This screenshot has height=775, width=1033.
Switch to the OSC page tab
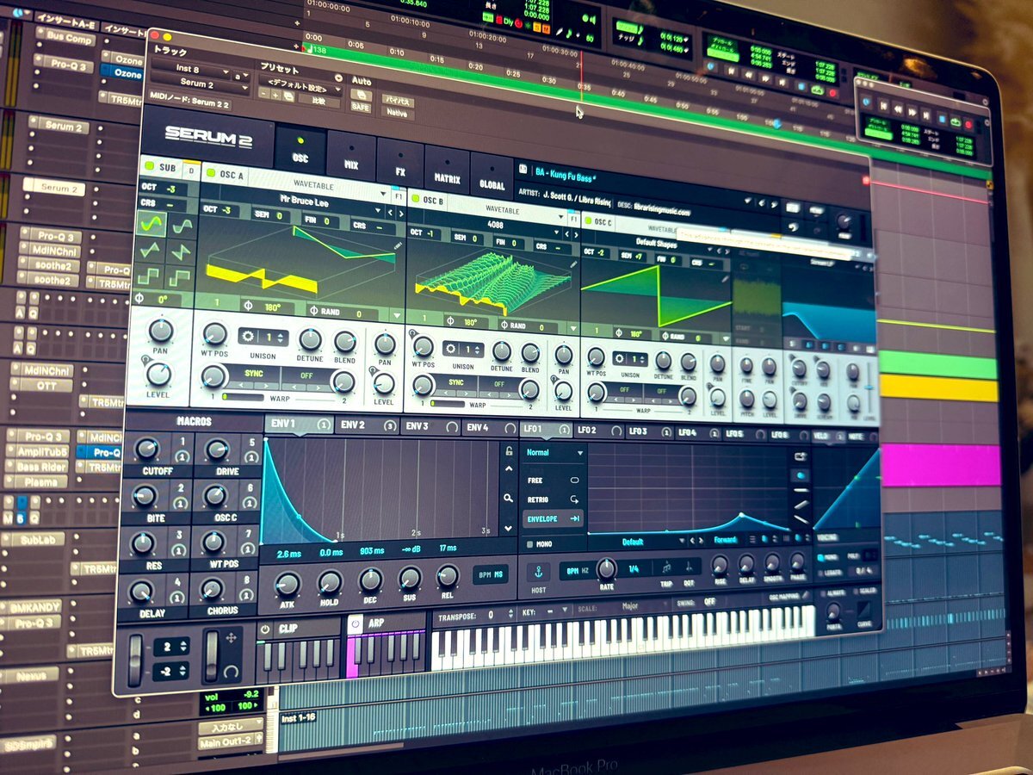(300, 149)
